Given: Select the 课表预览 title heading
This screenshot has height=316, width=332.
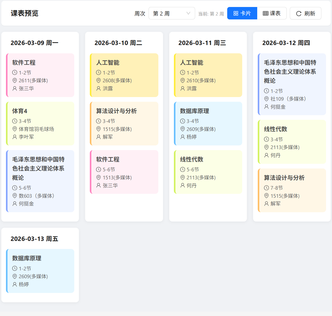Looking at the screenshot, I should 24,13.
